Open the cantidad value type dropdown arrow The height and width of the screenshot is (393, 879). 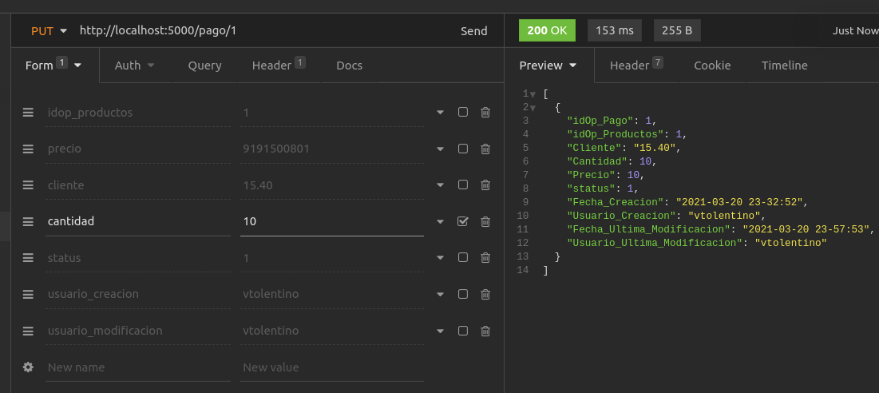440,222
